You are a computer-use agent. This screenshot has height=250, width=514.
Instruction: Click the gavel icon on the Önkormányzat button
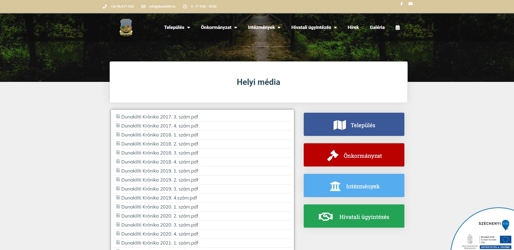333,156
